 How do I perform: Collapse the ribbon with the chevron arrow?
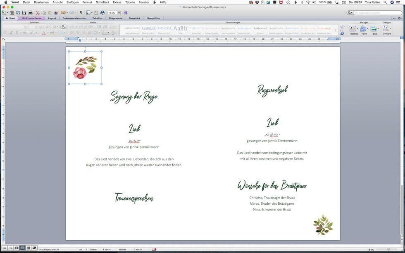point(395,18)
